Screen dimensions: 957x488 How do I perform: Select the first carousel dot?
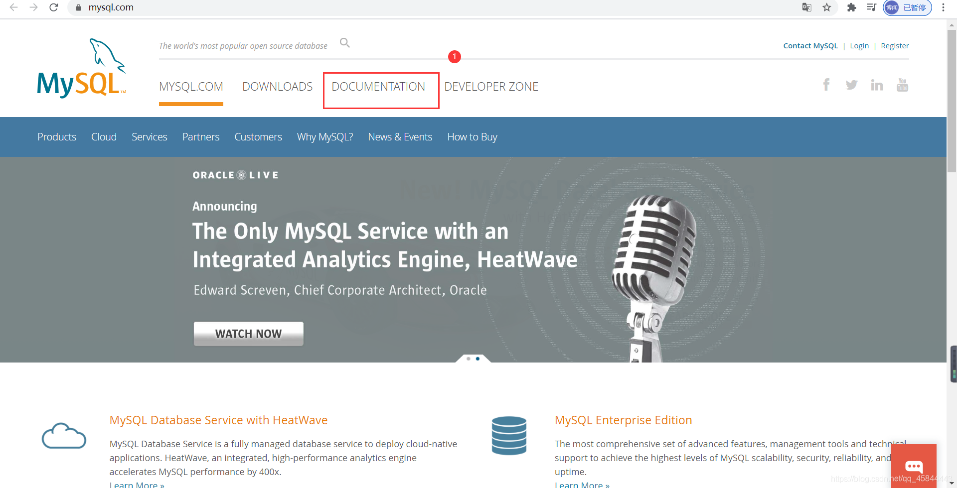click(469, 359)
